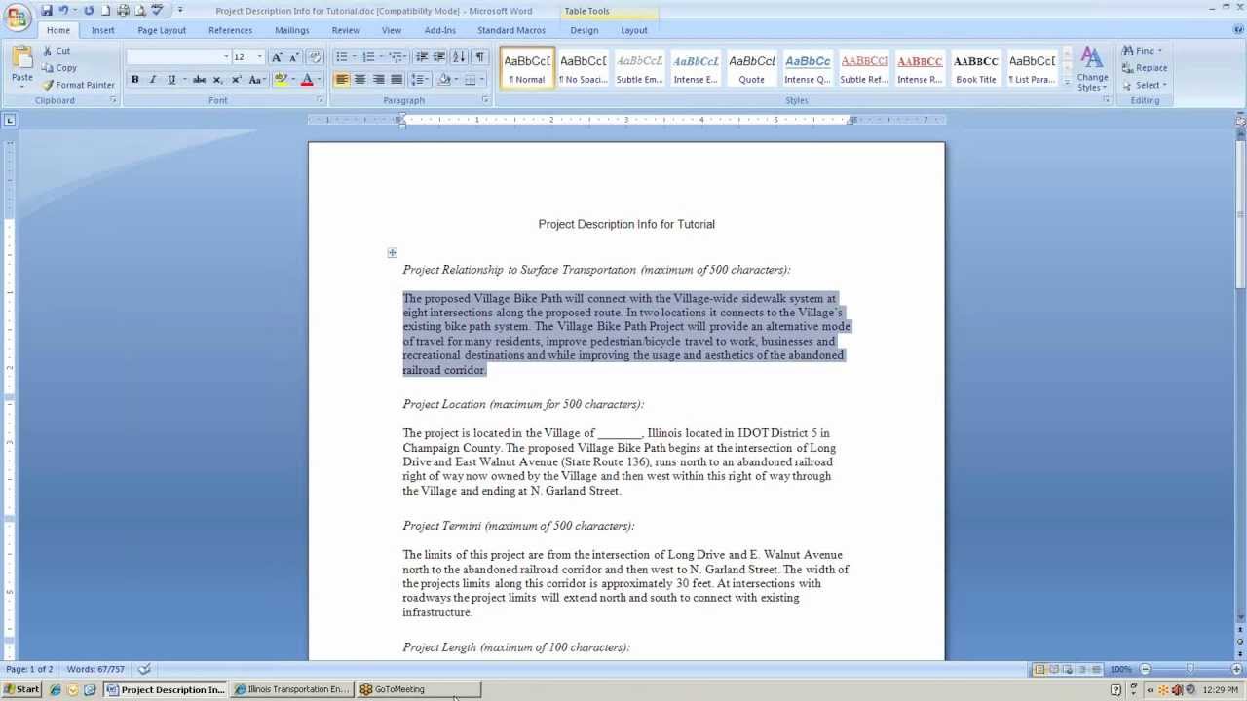1247x701 pixels.
Task: Undo the last action
Action: 63,11
